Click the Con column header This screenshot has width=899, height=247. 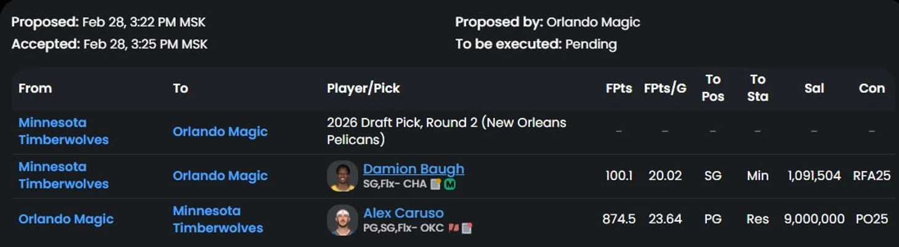[872, 88]
